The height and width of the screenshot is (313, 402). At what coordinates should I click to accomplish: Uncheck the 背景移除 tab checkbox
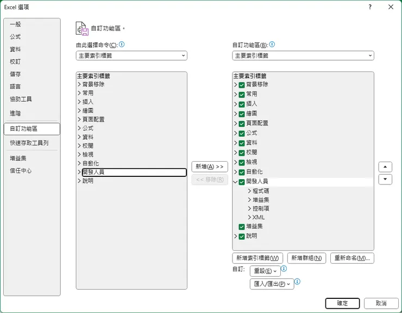click(242, 85)
